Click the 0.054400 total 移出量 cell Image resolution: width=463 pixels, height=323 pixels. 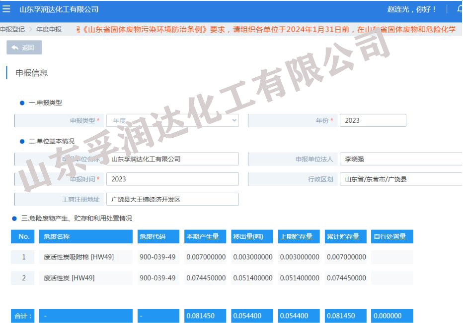(x=252, y=316)
